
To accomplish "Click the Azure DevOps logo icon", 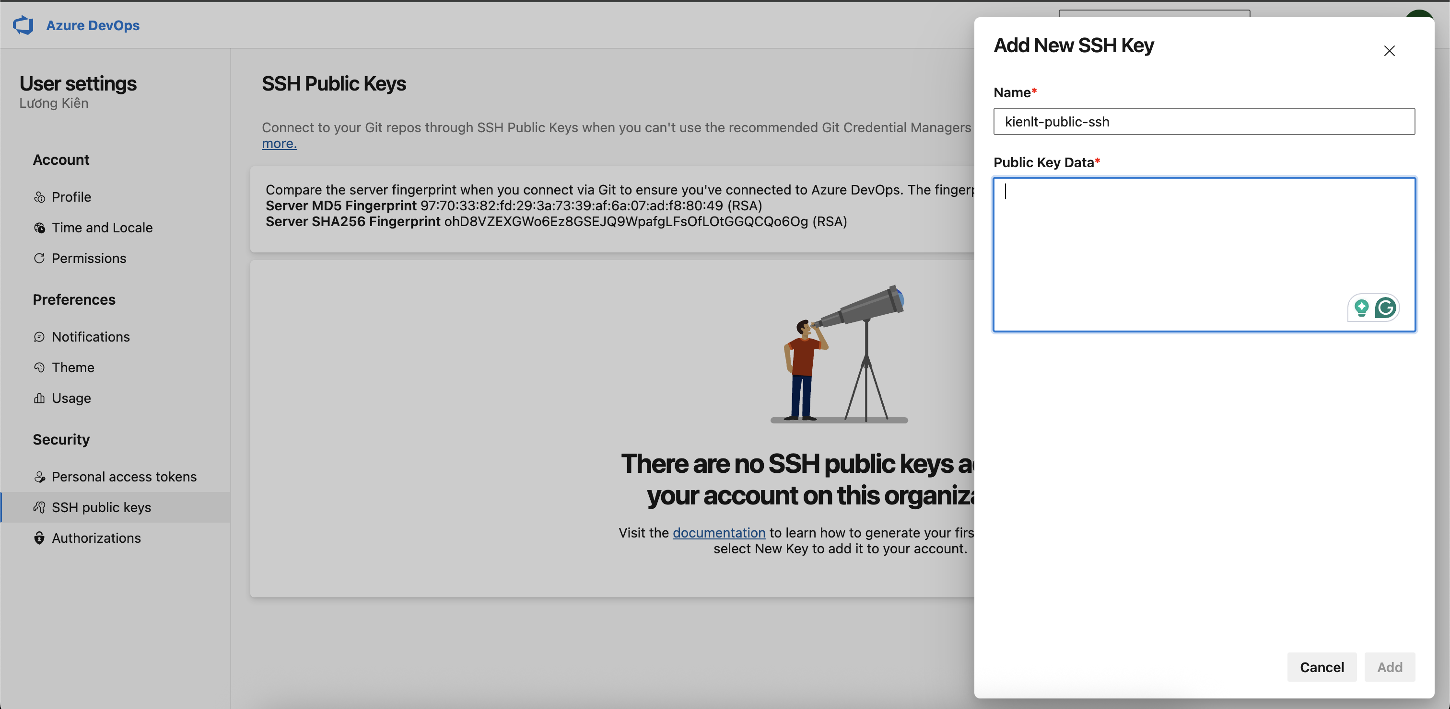I will [x=23, y=25].
